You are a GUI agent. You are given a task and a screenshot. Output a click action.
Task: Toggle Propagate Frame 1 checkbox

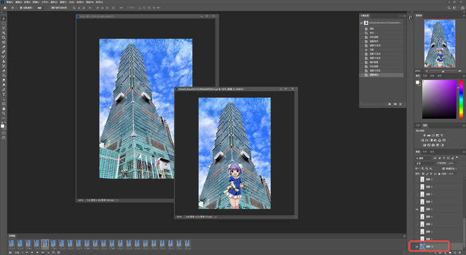(x=443, y=168)
